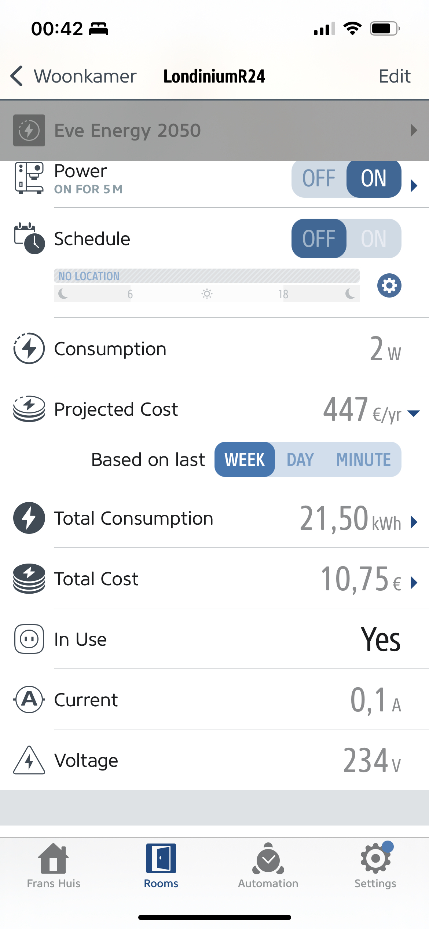This screenshot has width=429, height=929.
Task: Tap the schedule settings gear icon
Action: click(389, 285)
